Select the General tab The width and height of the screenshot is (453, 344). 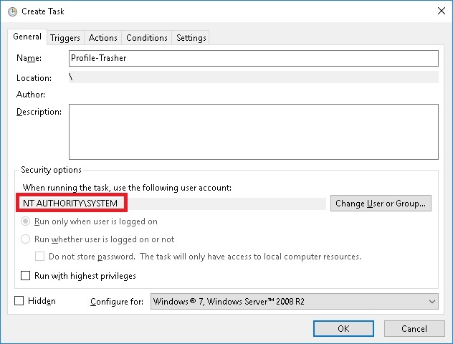click(x=27, y=37)
